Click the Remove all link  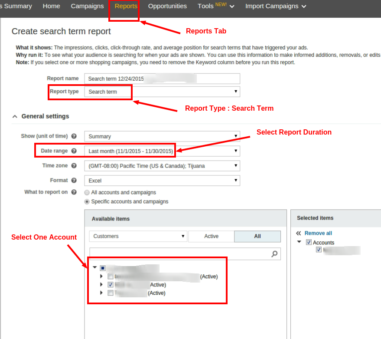coord(318,233)
